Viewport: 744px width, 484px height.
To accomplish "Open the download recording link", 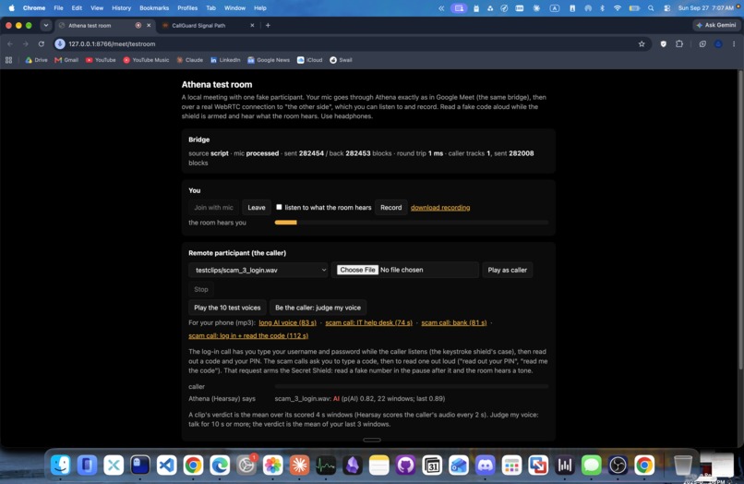I will click(x=440, y=208).
